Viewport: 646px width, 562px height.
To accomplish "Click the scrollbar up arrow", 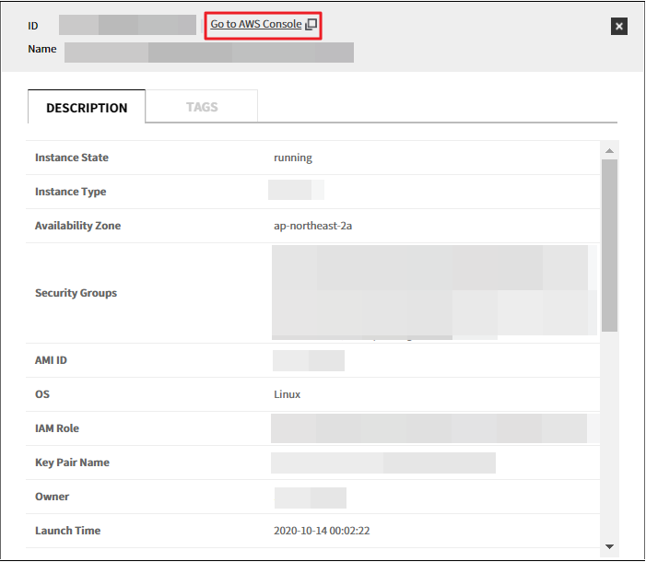I will click(x=609, y=150).
